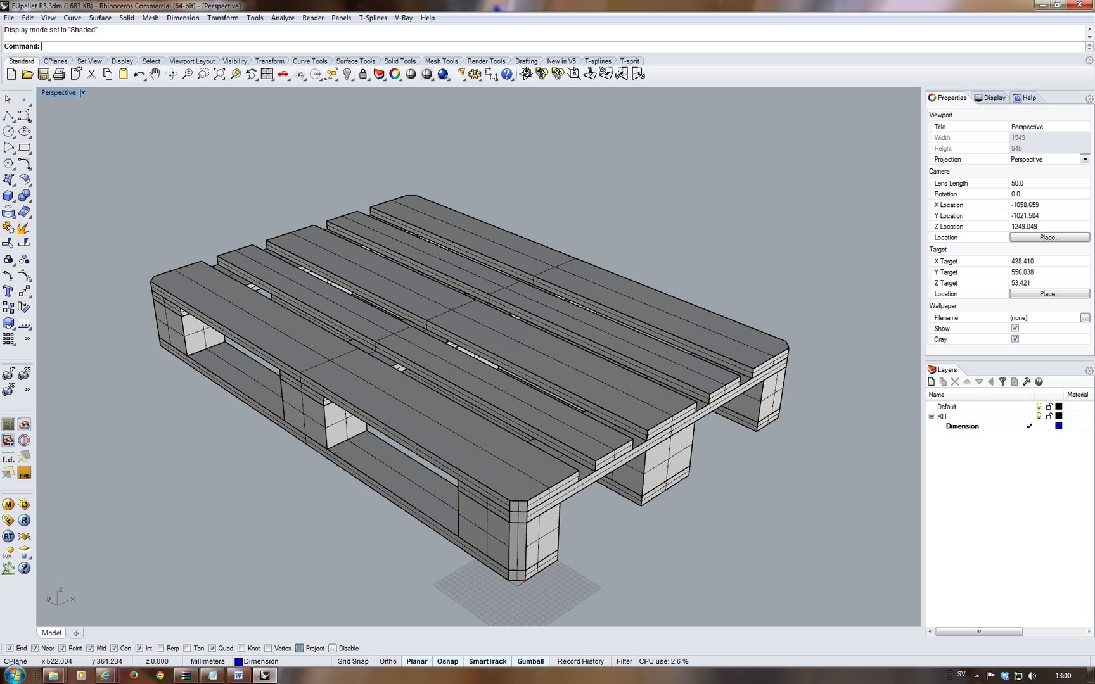Open Options gear icon in toolbar
This screenshot has width=1095, height=684.
(x=475, y=74)
